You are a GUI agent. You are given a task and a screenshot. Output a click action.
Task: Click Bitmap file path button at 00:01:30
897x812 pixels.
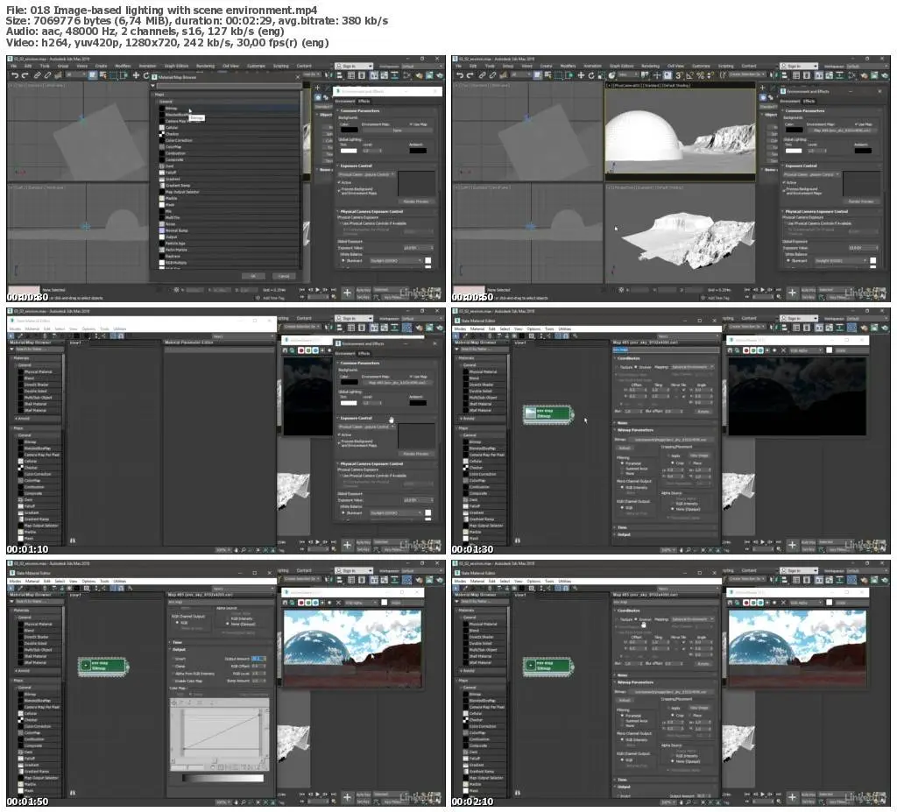tap(670, 440)
